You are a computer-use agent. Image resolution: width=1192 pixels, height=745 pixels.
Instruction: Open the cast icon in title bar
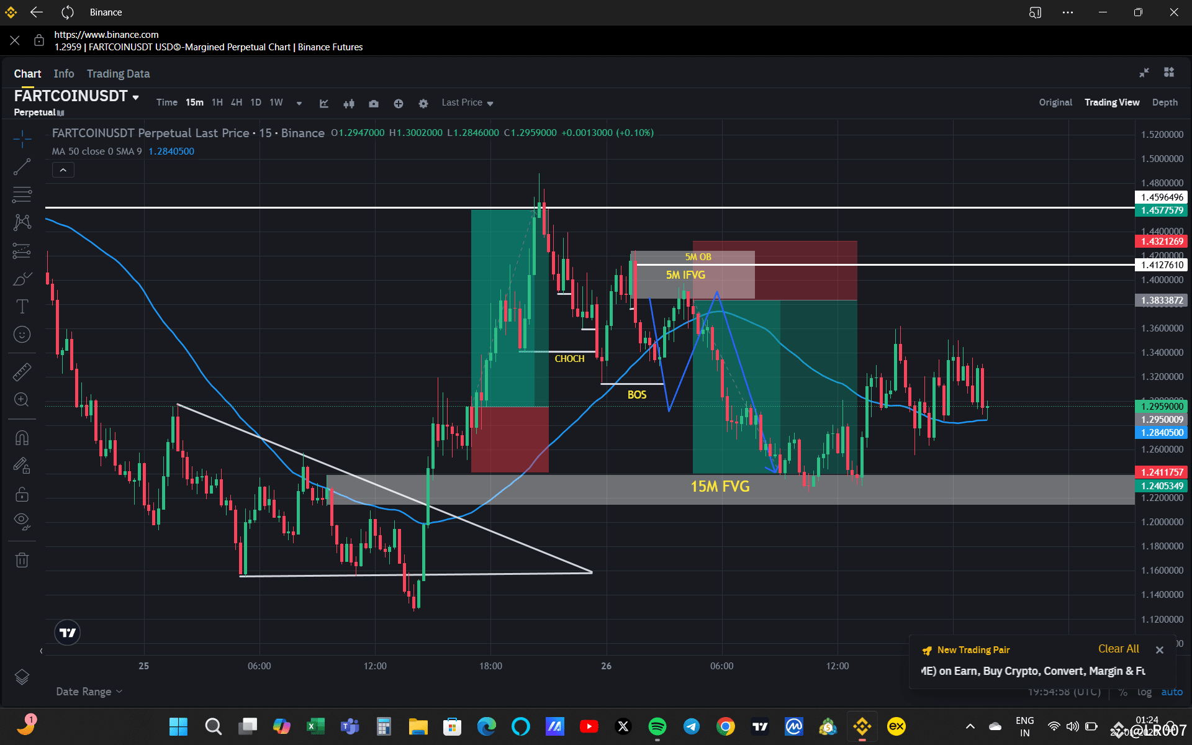coord(1035,12)
